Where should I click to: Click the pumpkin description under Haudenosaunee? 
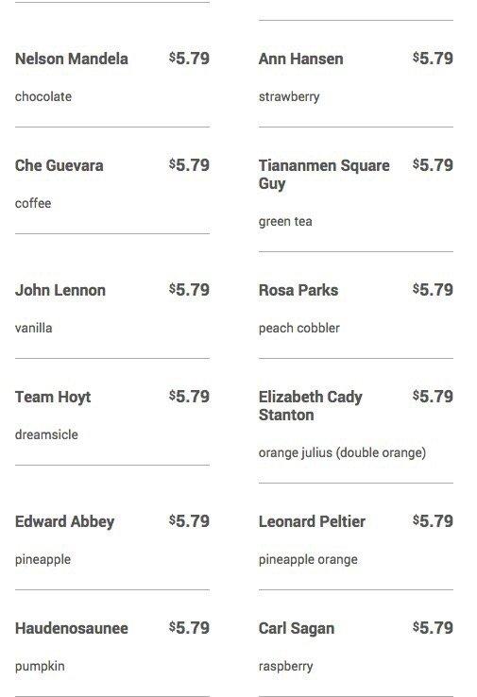(x=40, y=667)
